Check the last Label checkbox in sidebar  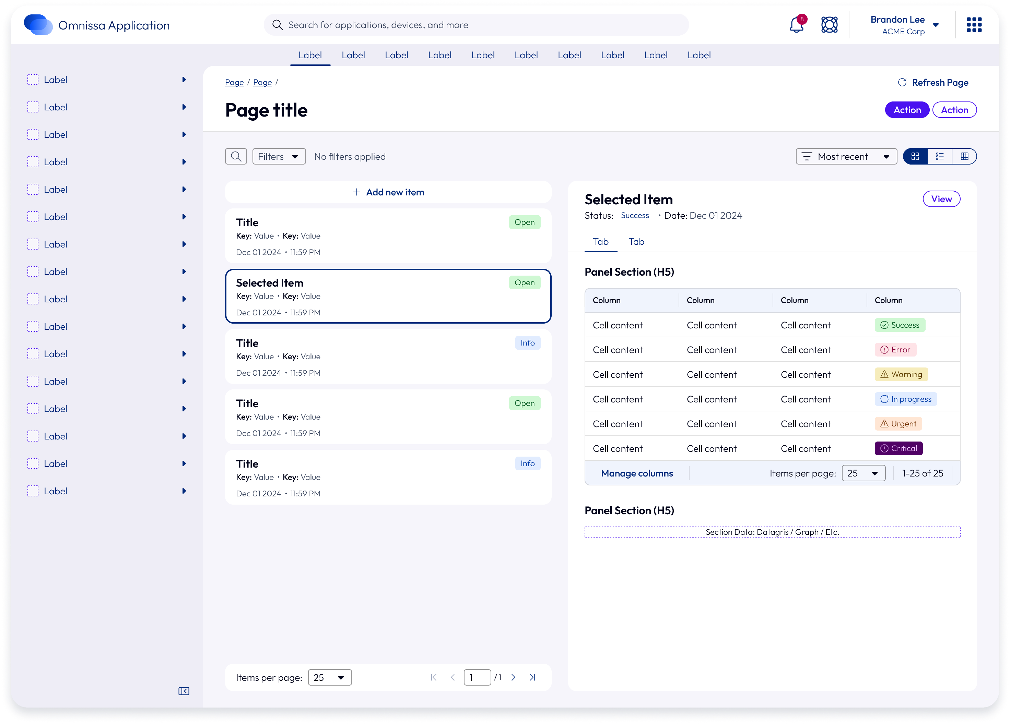coord(33,491)
